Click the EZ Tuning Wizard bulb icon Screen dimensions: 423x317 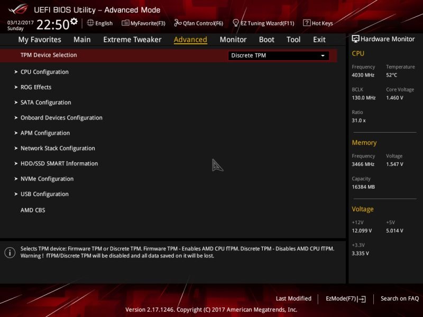click(235, 23)
